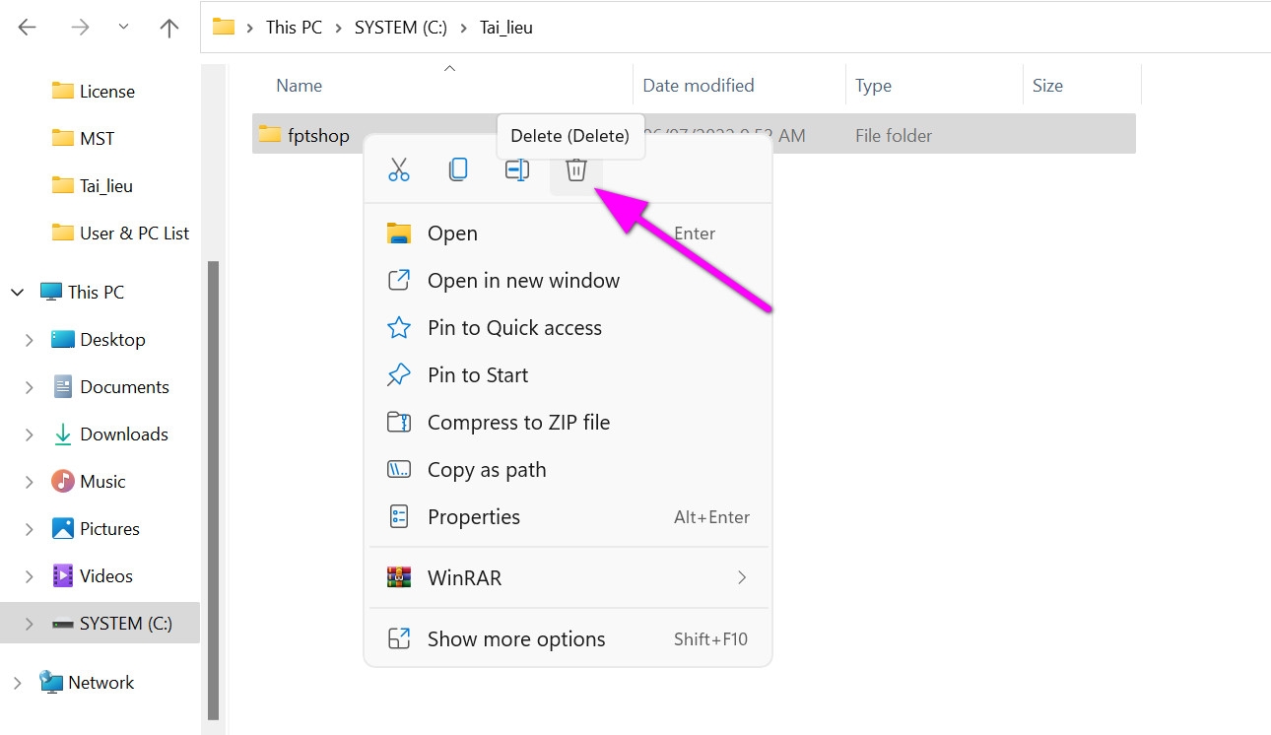Click Show more options in the menu
This screenshot has height=735, width=1271.
[516, 638]
